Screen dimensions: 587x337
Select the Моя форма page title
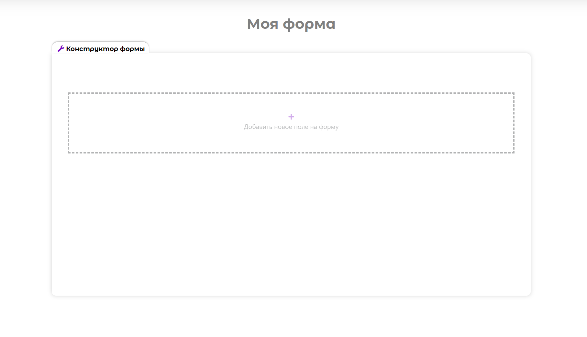291,24
